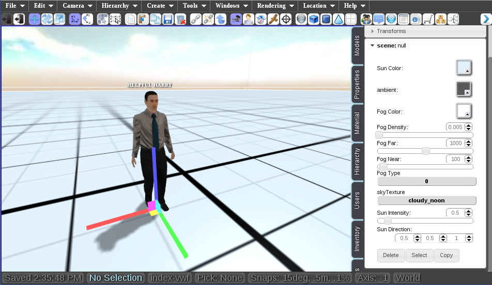Click the Copy button in properties
The image size is (492, 285).
(447, 255)
